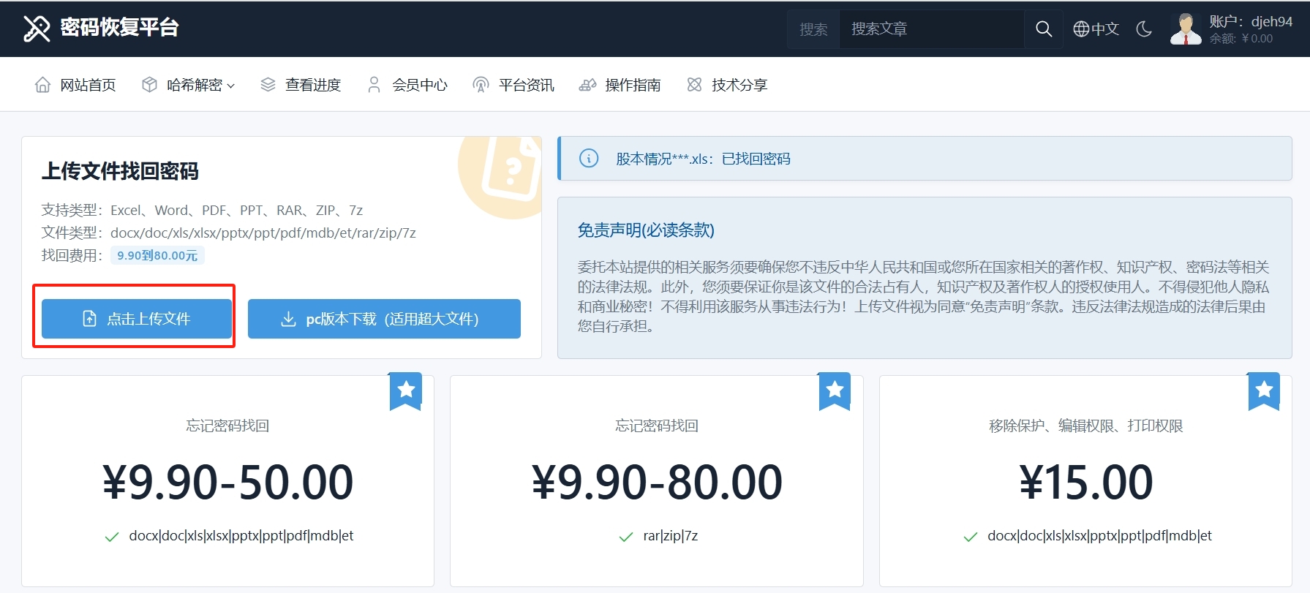This screenshot has width=1310, height=593.
Task: Click the user avatar picture
Action: (x=1186, y=29)
